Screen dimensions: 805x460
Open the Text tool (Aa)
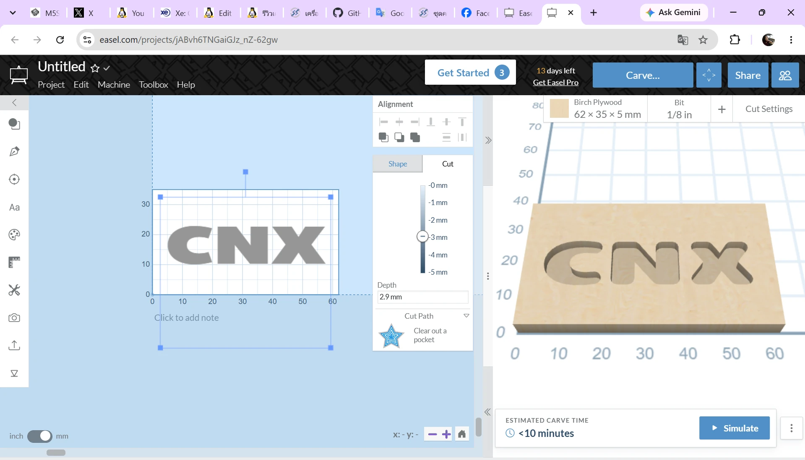point(14,207)
